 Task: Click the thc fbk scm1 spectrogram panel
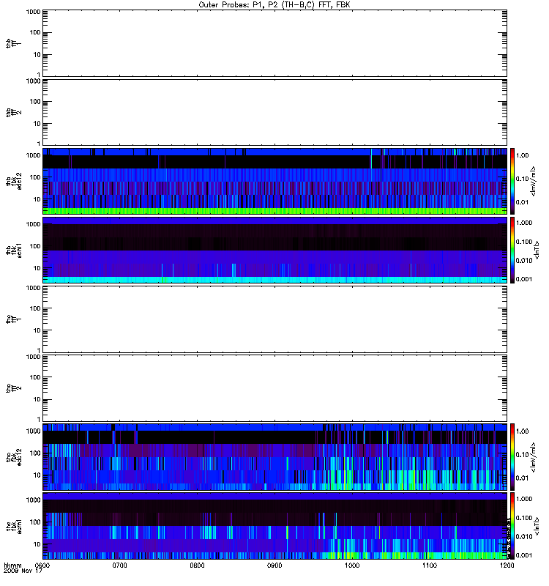[274, 526]
